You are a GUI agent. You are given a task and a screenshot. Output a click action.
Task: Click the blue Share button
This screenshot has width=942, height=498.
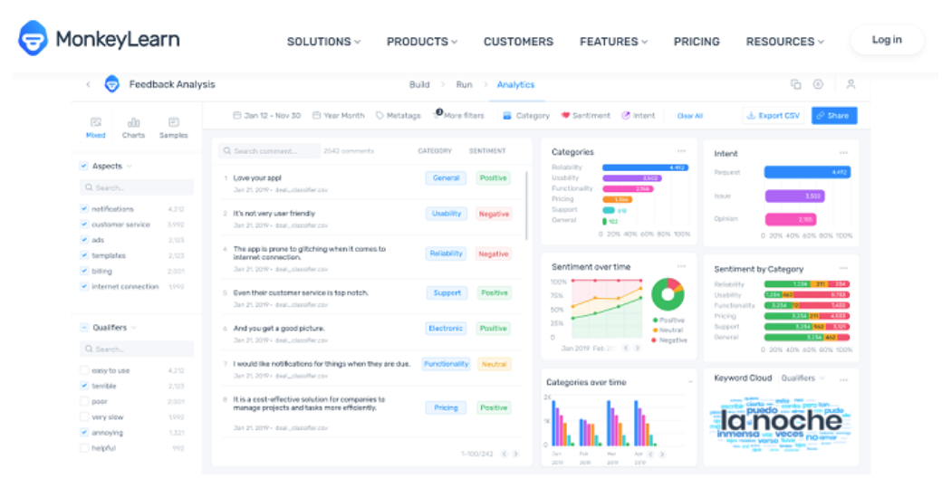(834, 115)
